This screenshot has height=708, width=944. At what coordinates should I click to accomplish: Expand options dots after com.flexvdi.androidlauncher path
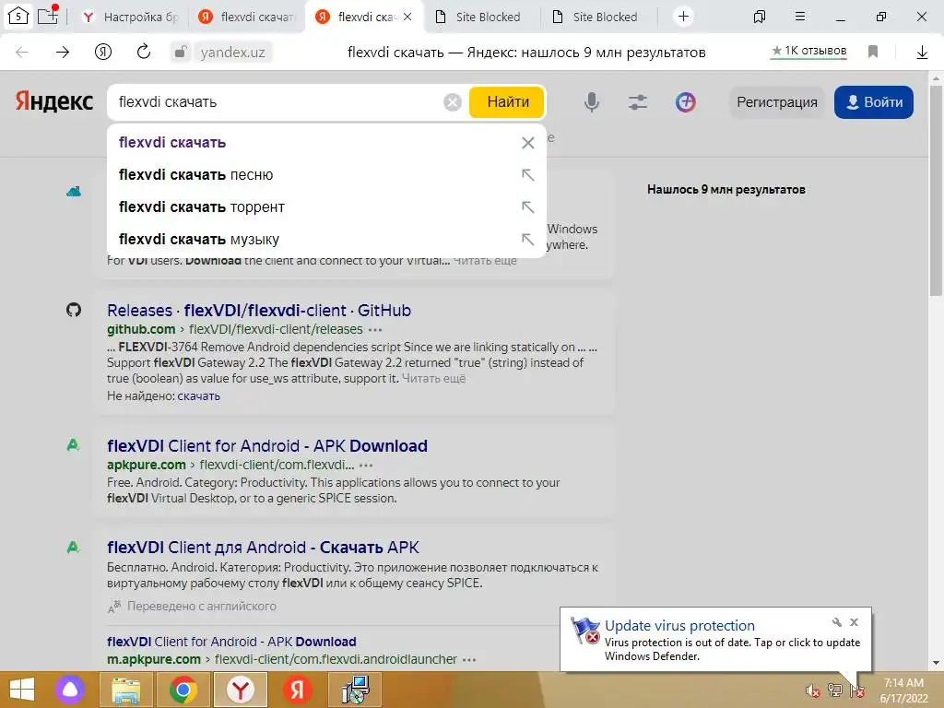pyautogui.click(x=469, y=660)
